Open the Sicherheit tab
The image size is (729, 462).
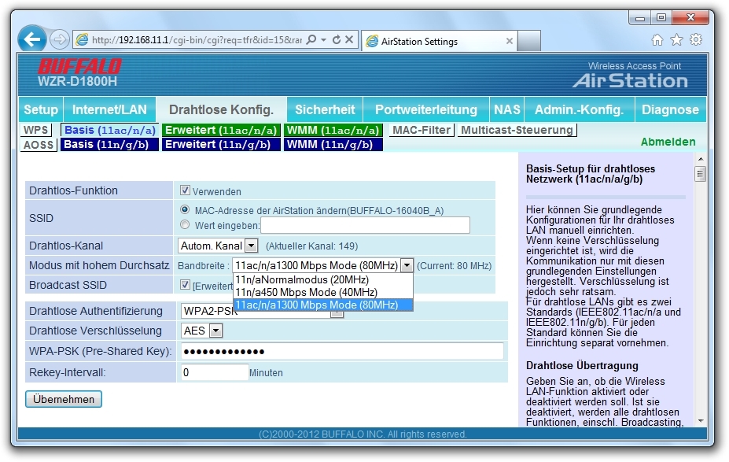click(x=325, y=109)
